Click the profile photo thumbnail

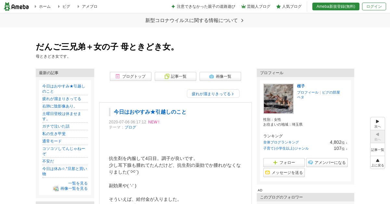(x=279, y=99)
